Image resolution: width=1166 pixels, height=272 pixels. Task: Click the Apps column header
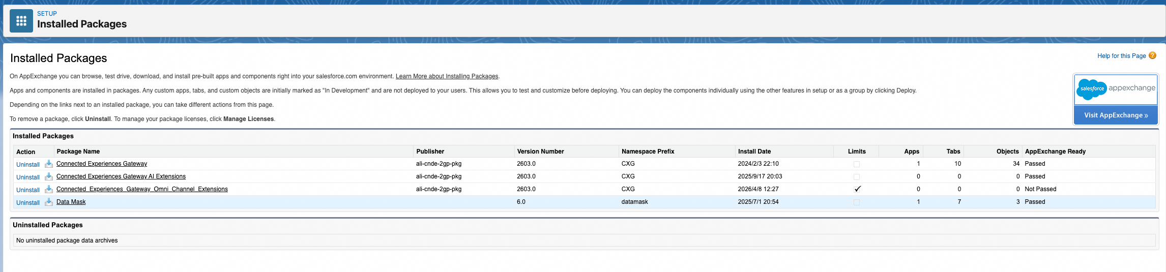(x=912, y=152)
